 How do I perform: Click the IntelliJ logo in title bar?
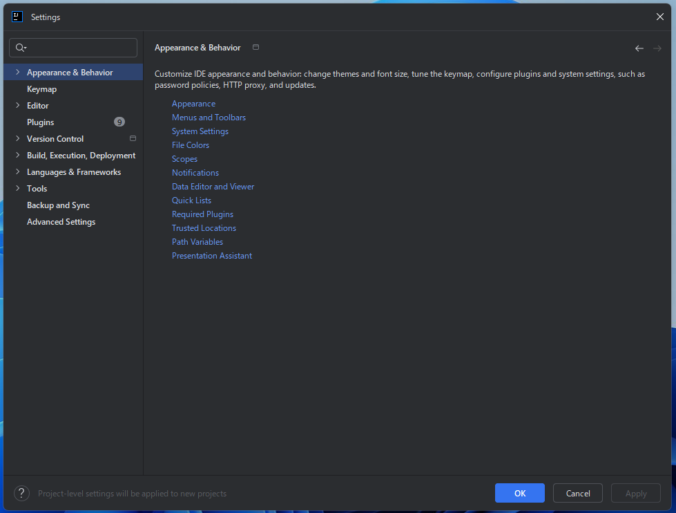click(x=18, y=17)
